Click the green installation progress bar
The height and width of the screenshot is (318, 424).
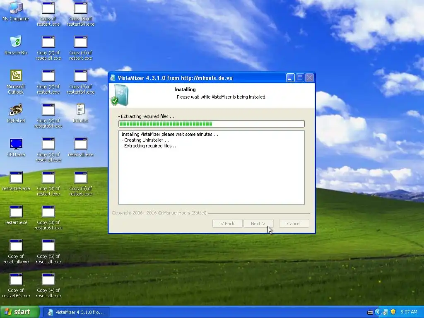pos(212,124)
